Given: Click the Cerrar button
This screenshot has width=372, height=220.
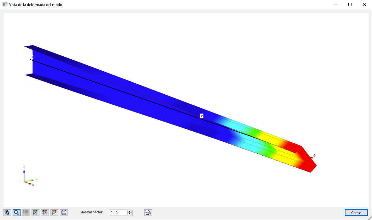Looking at the screenshot, I should coord(356,213).
